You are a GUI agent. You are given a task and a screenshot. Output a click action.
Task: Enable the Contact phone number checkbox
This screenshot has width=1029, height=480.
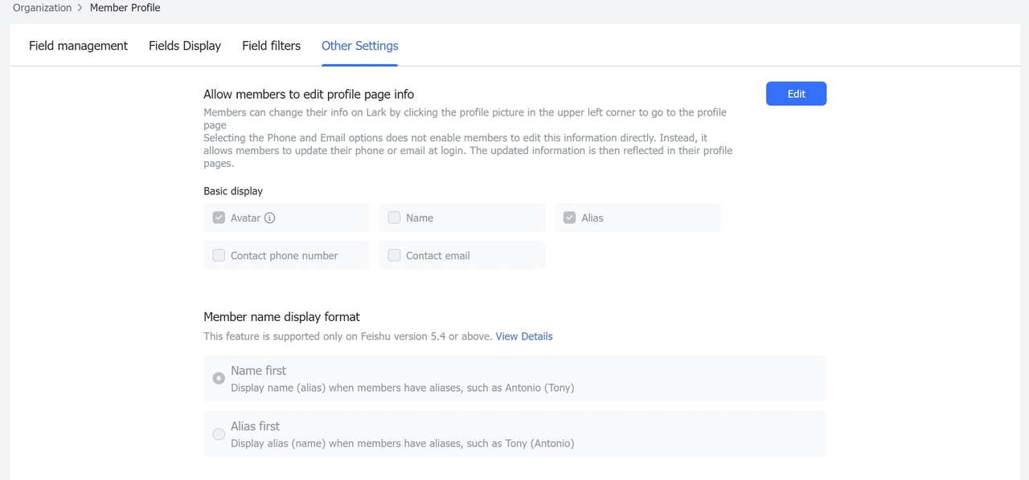point(219,255)
